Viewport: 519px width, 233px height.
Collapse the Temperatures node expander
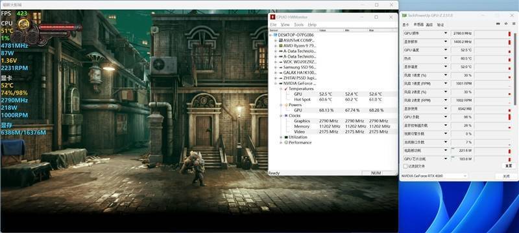(x=282, y=89)
